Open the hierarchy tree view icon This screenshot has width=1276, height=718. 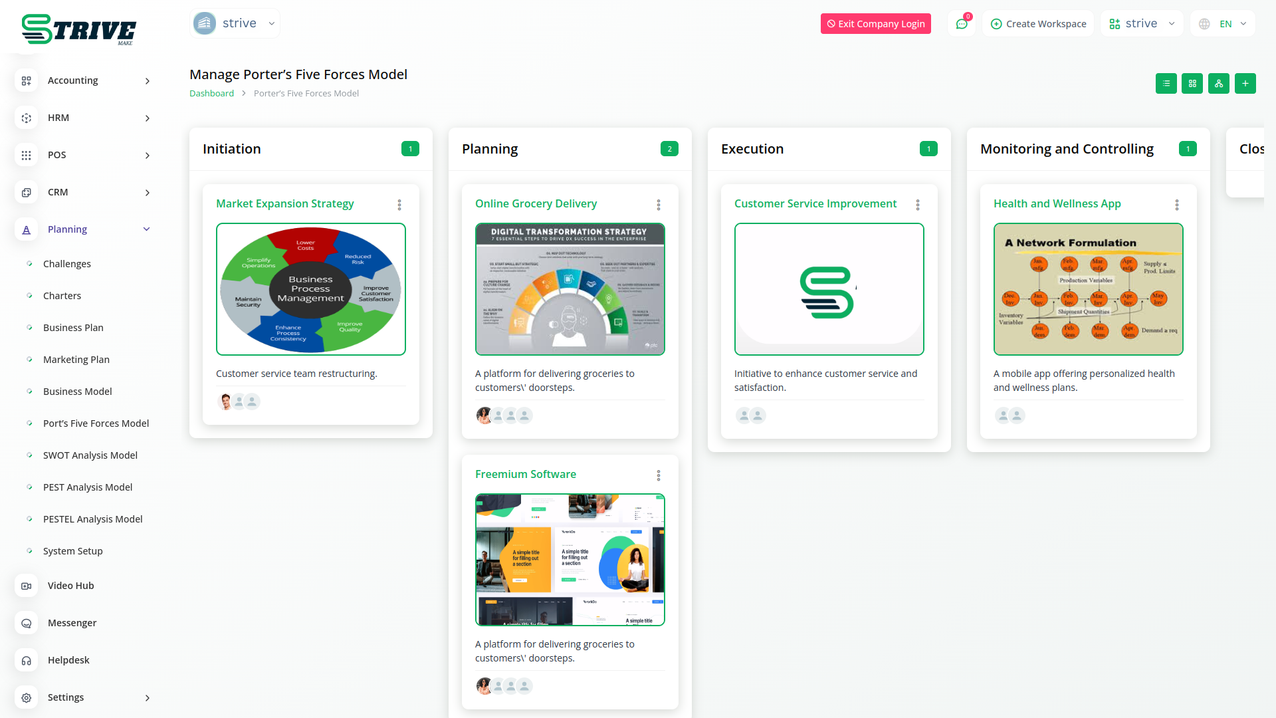pos(1218,83)
